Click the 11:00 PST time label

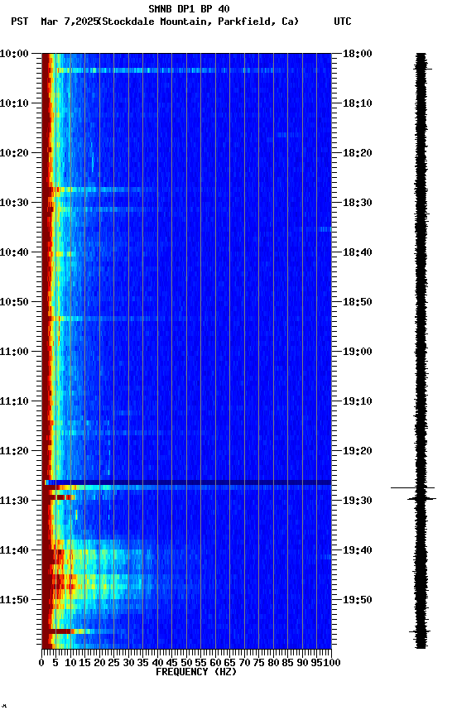point(14,352)
